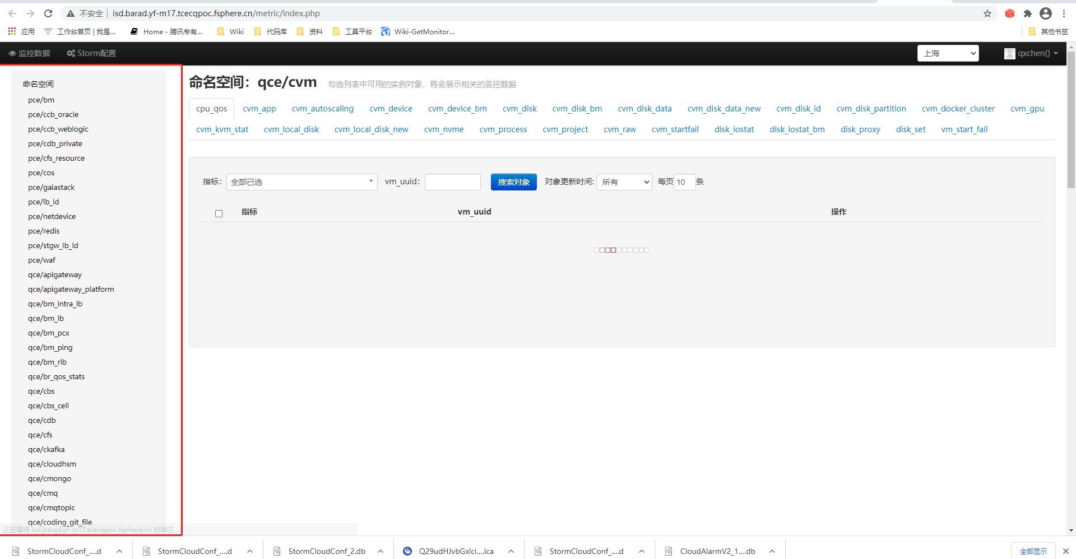Open the red browser extension icon
This screenshot has width=1076, height=559.
pyautogui.click(x=1010, y=13)
